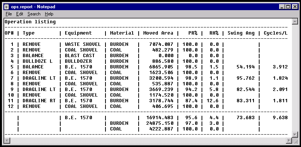Click the 'RH%' column header
The image size is (301, 147).
tap(214, 33)
